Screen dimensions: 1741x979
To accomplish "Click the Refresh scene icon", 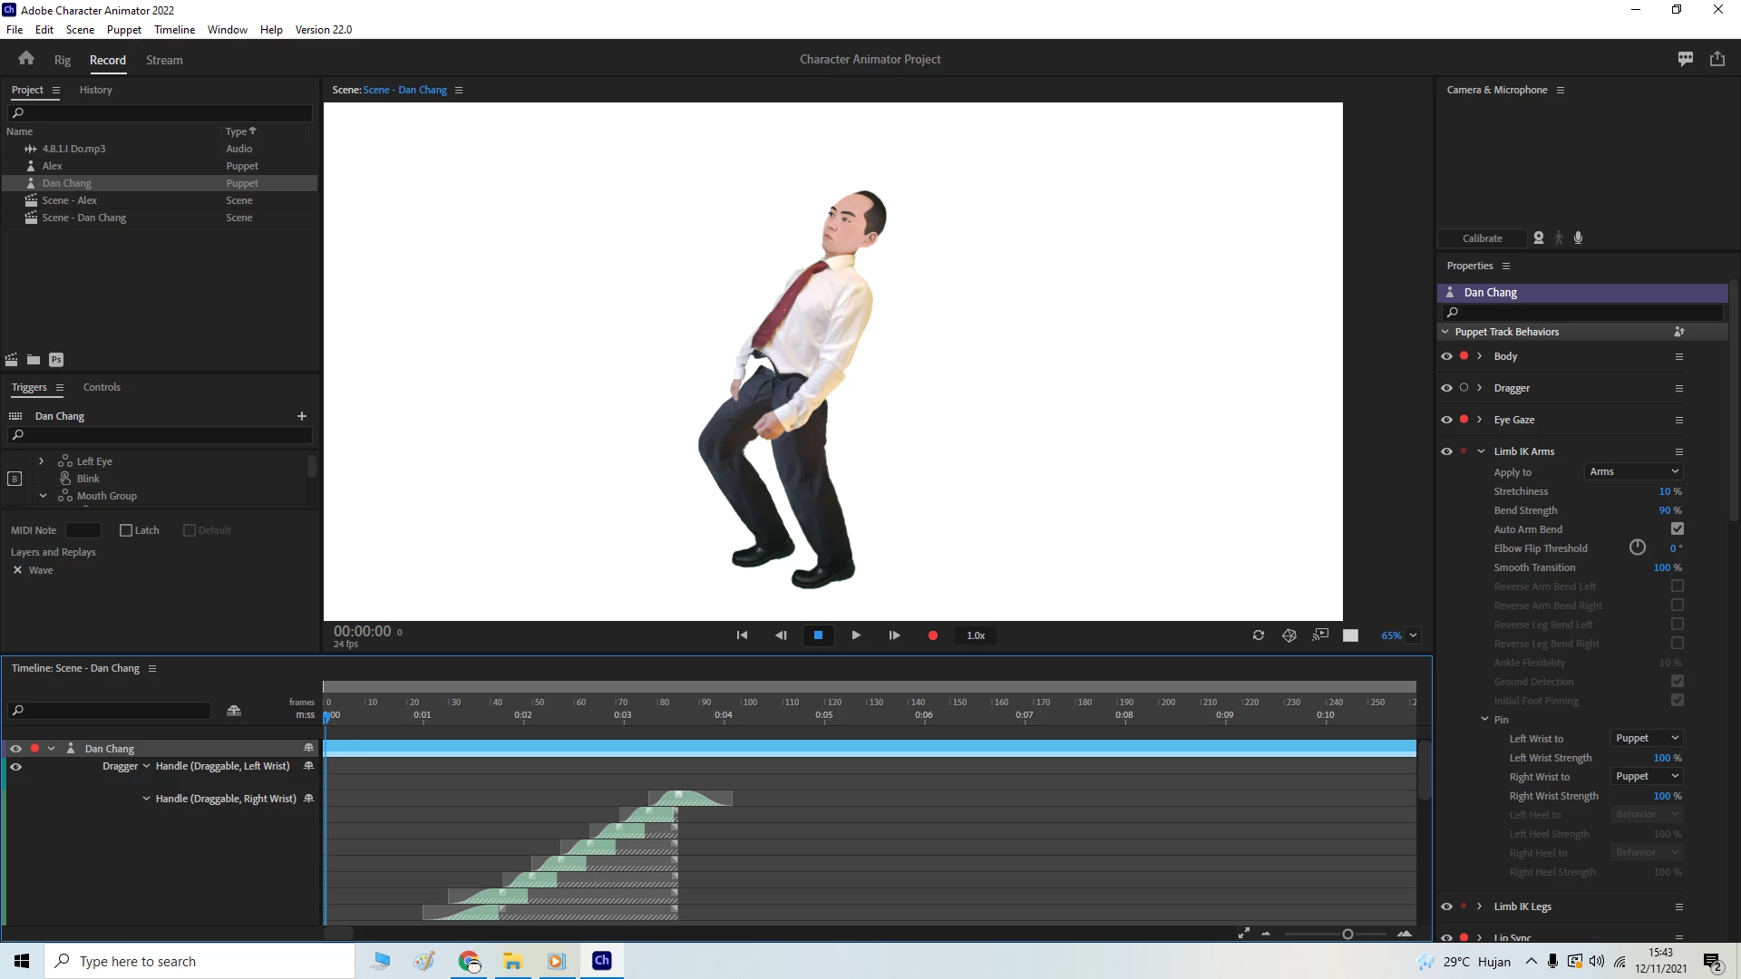I will (x=1259, y=635).
